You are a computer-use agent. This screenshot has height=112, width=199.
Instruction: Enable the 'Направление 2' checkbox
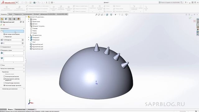tap(1, 47)
